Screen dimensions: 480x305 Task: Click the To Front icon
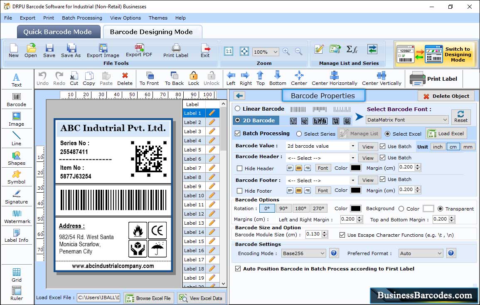(x=149, y=79)
